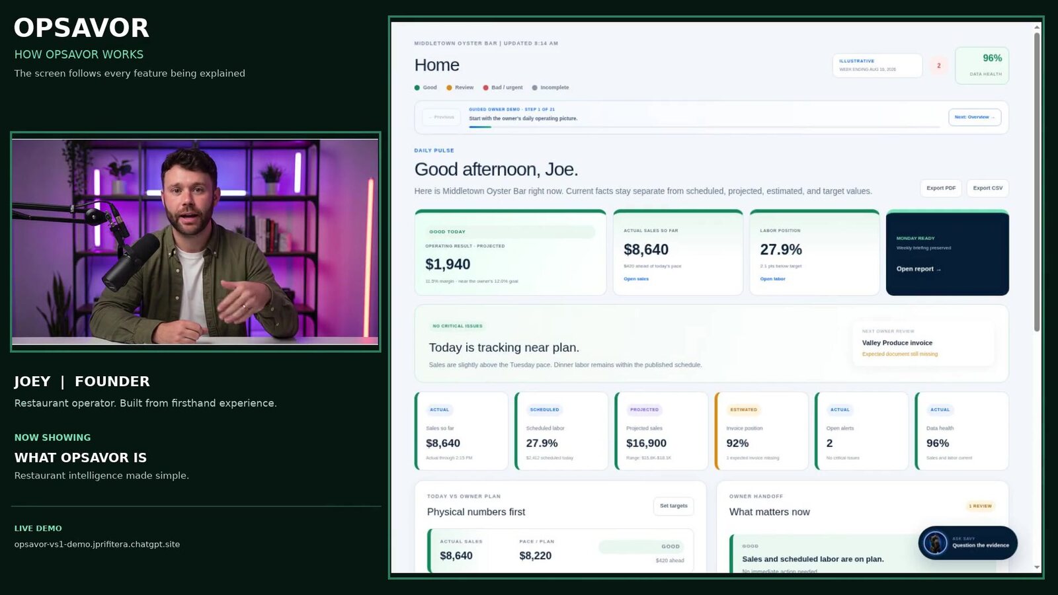Click the Previous demo step button
The height and width of the screenshot is (595, 1058).
(442, 117)
